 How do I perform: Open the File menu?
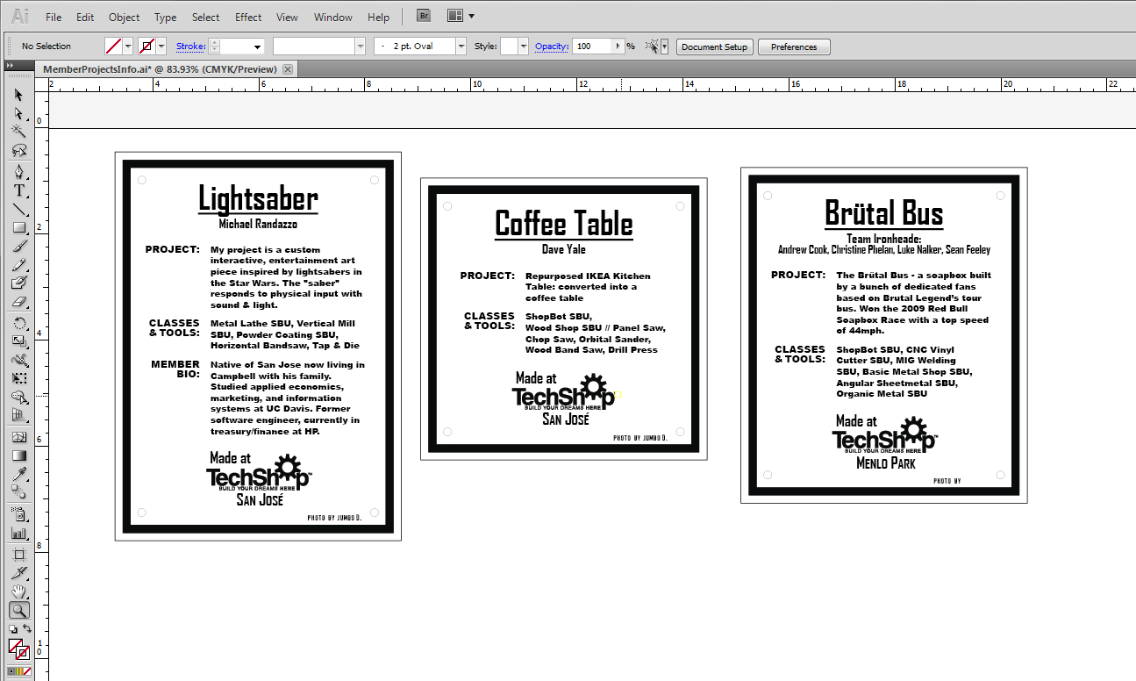tap(54, 17)
